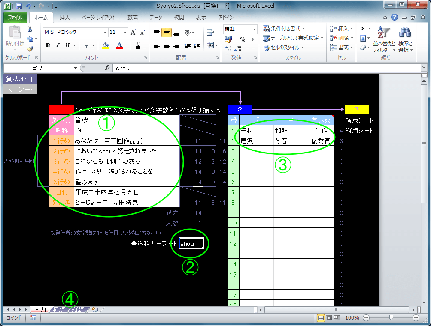Viewport: 431px width, 326px height.
Task: Open the Name Box dropdown arrow
Action: [x=76, y=68]
